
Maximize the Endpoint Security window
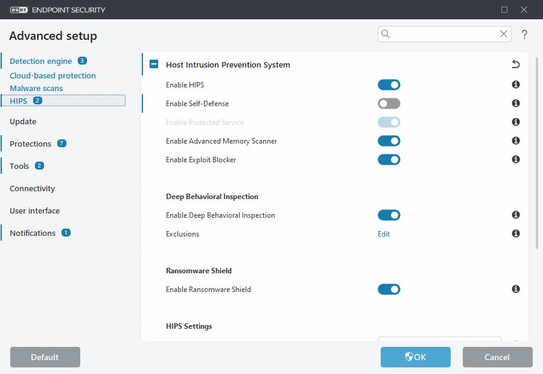point(504,10)
